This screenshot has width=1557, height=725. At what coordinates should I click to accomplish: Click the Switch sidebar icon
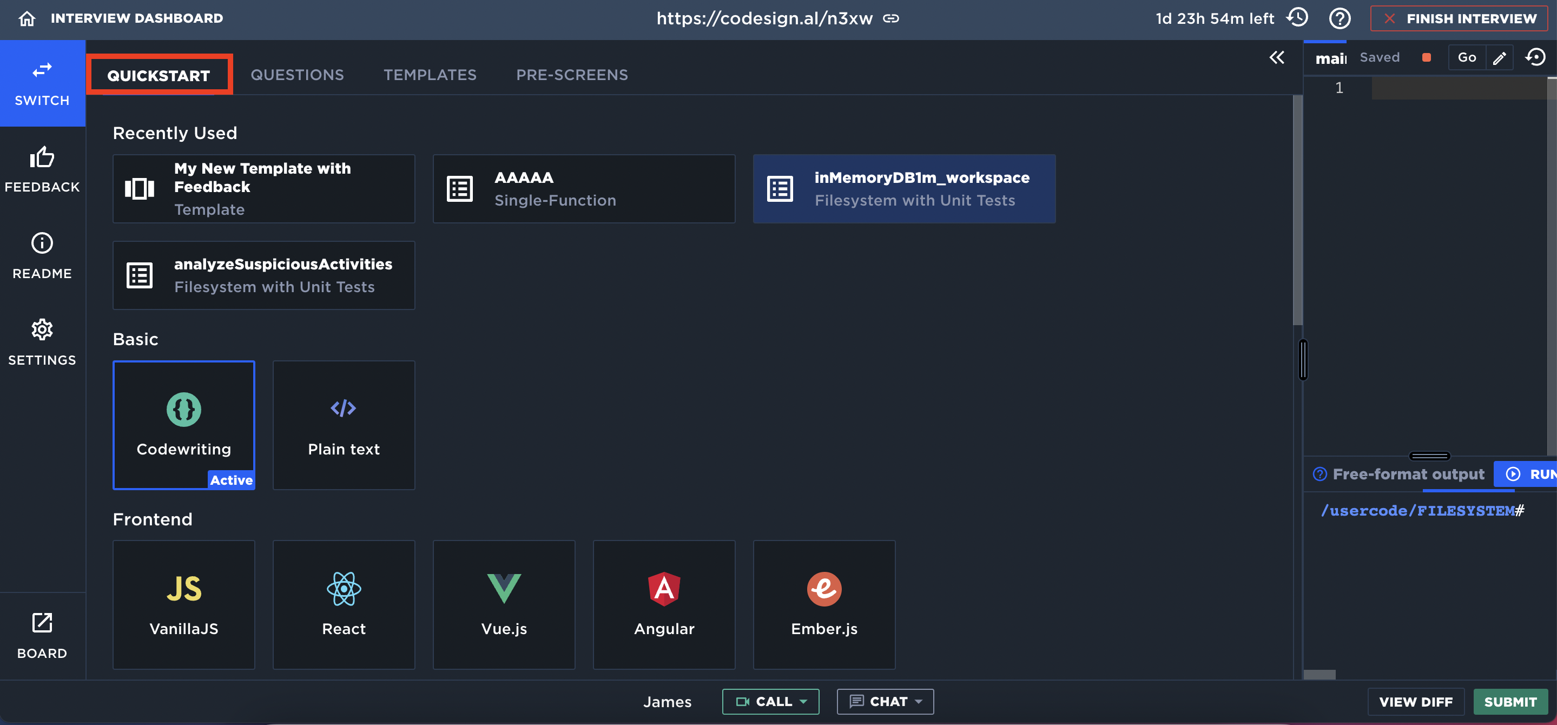(x=42, y=83)
